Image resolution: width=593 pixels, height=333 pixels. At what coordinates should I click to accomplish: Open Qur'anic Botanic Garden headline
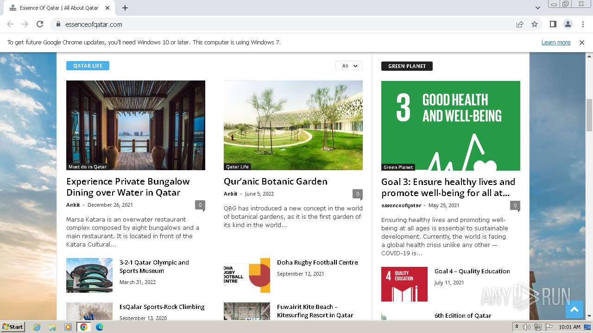(276, 181)
